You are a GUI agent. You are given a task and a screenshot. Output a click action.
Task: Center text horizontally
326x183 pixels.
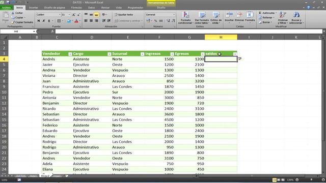coord(91,21)
